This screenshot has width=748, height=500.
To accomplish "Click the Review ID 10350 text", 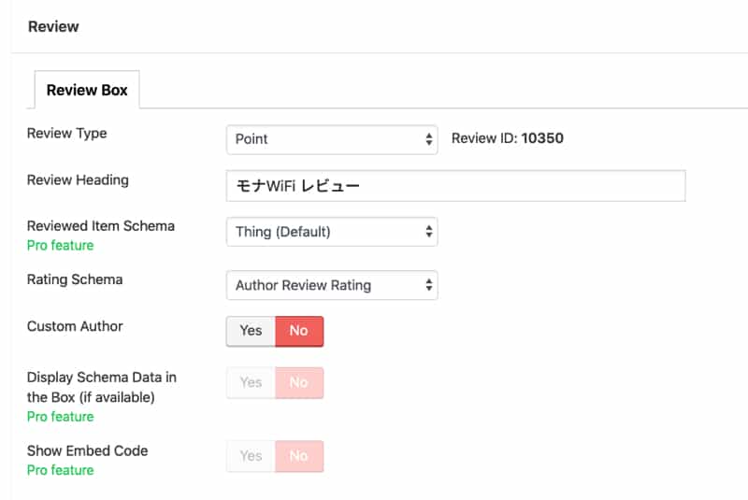I will tap(508, 138).
